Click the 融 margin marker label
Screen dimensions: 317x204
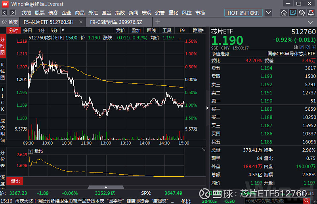tap(296, 47)
